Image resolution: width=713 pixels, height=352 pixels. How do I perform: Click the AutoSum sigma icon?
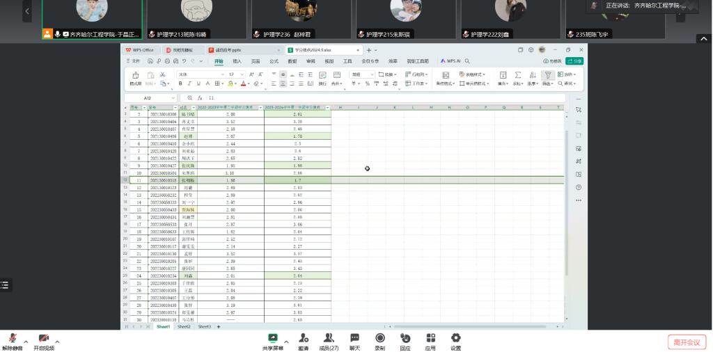(x=518, y=75)
